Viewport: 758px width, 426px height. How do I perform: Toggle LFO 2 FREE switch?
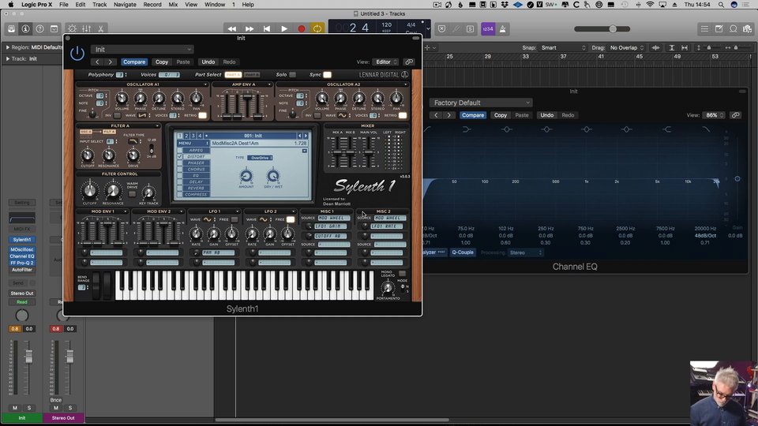point(291,219)
